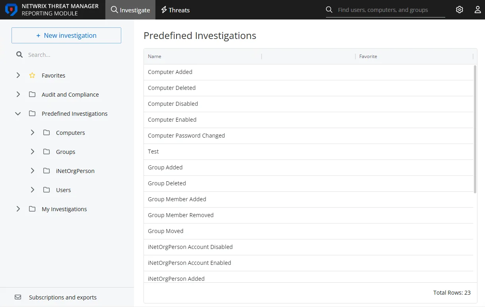The height and width of the screenshot is (307, 485).
Task: Click the My Investigations folder icon
Action: click(32, 209)
